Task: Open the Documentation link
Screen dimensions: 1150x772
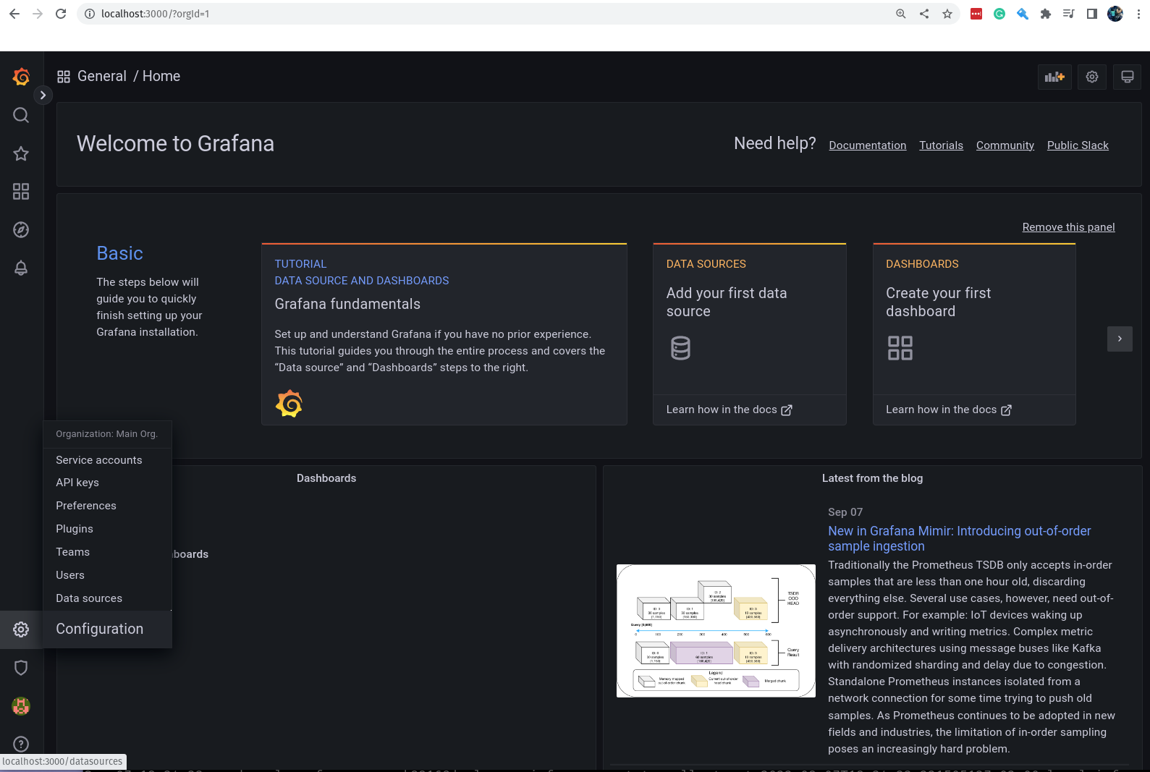Action: click(868, 145)
